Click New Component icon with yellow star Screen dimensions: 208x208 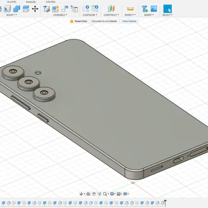click(x=56, y=9)
